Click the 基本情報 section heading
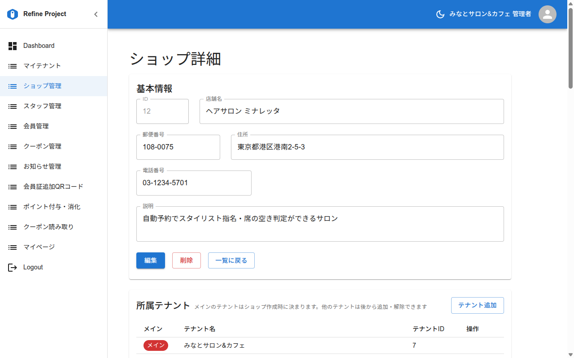This screenshot has height=358, width=574. coord(154,88)
